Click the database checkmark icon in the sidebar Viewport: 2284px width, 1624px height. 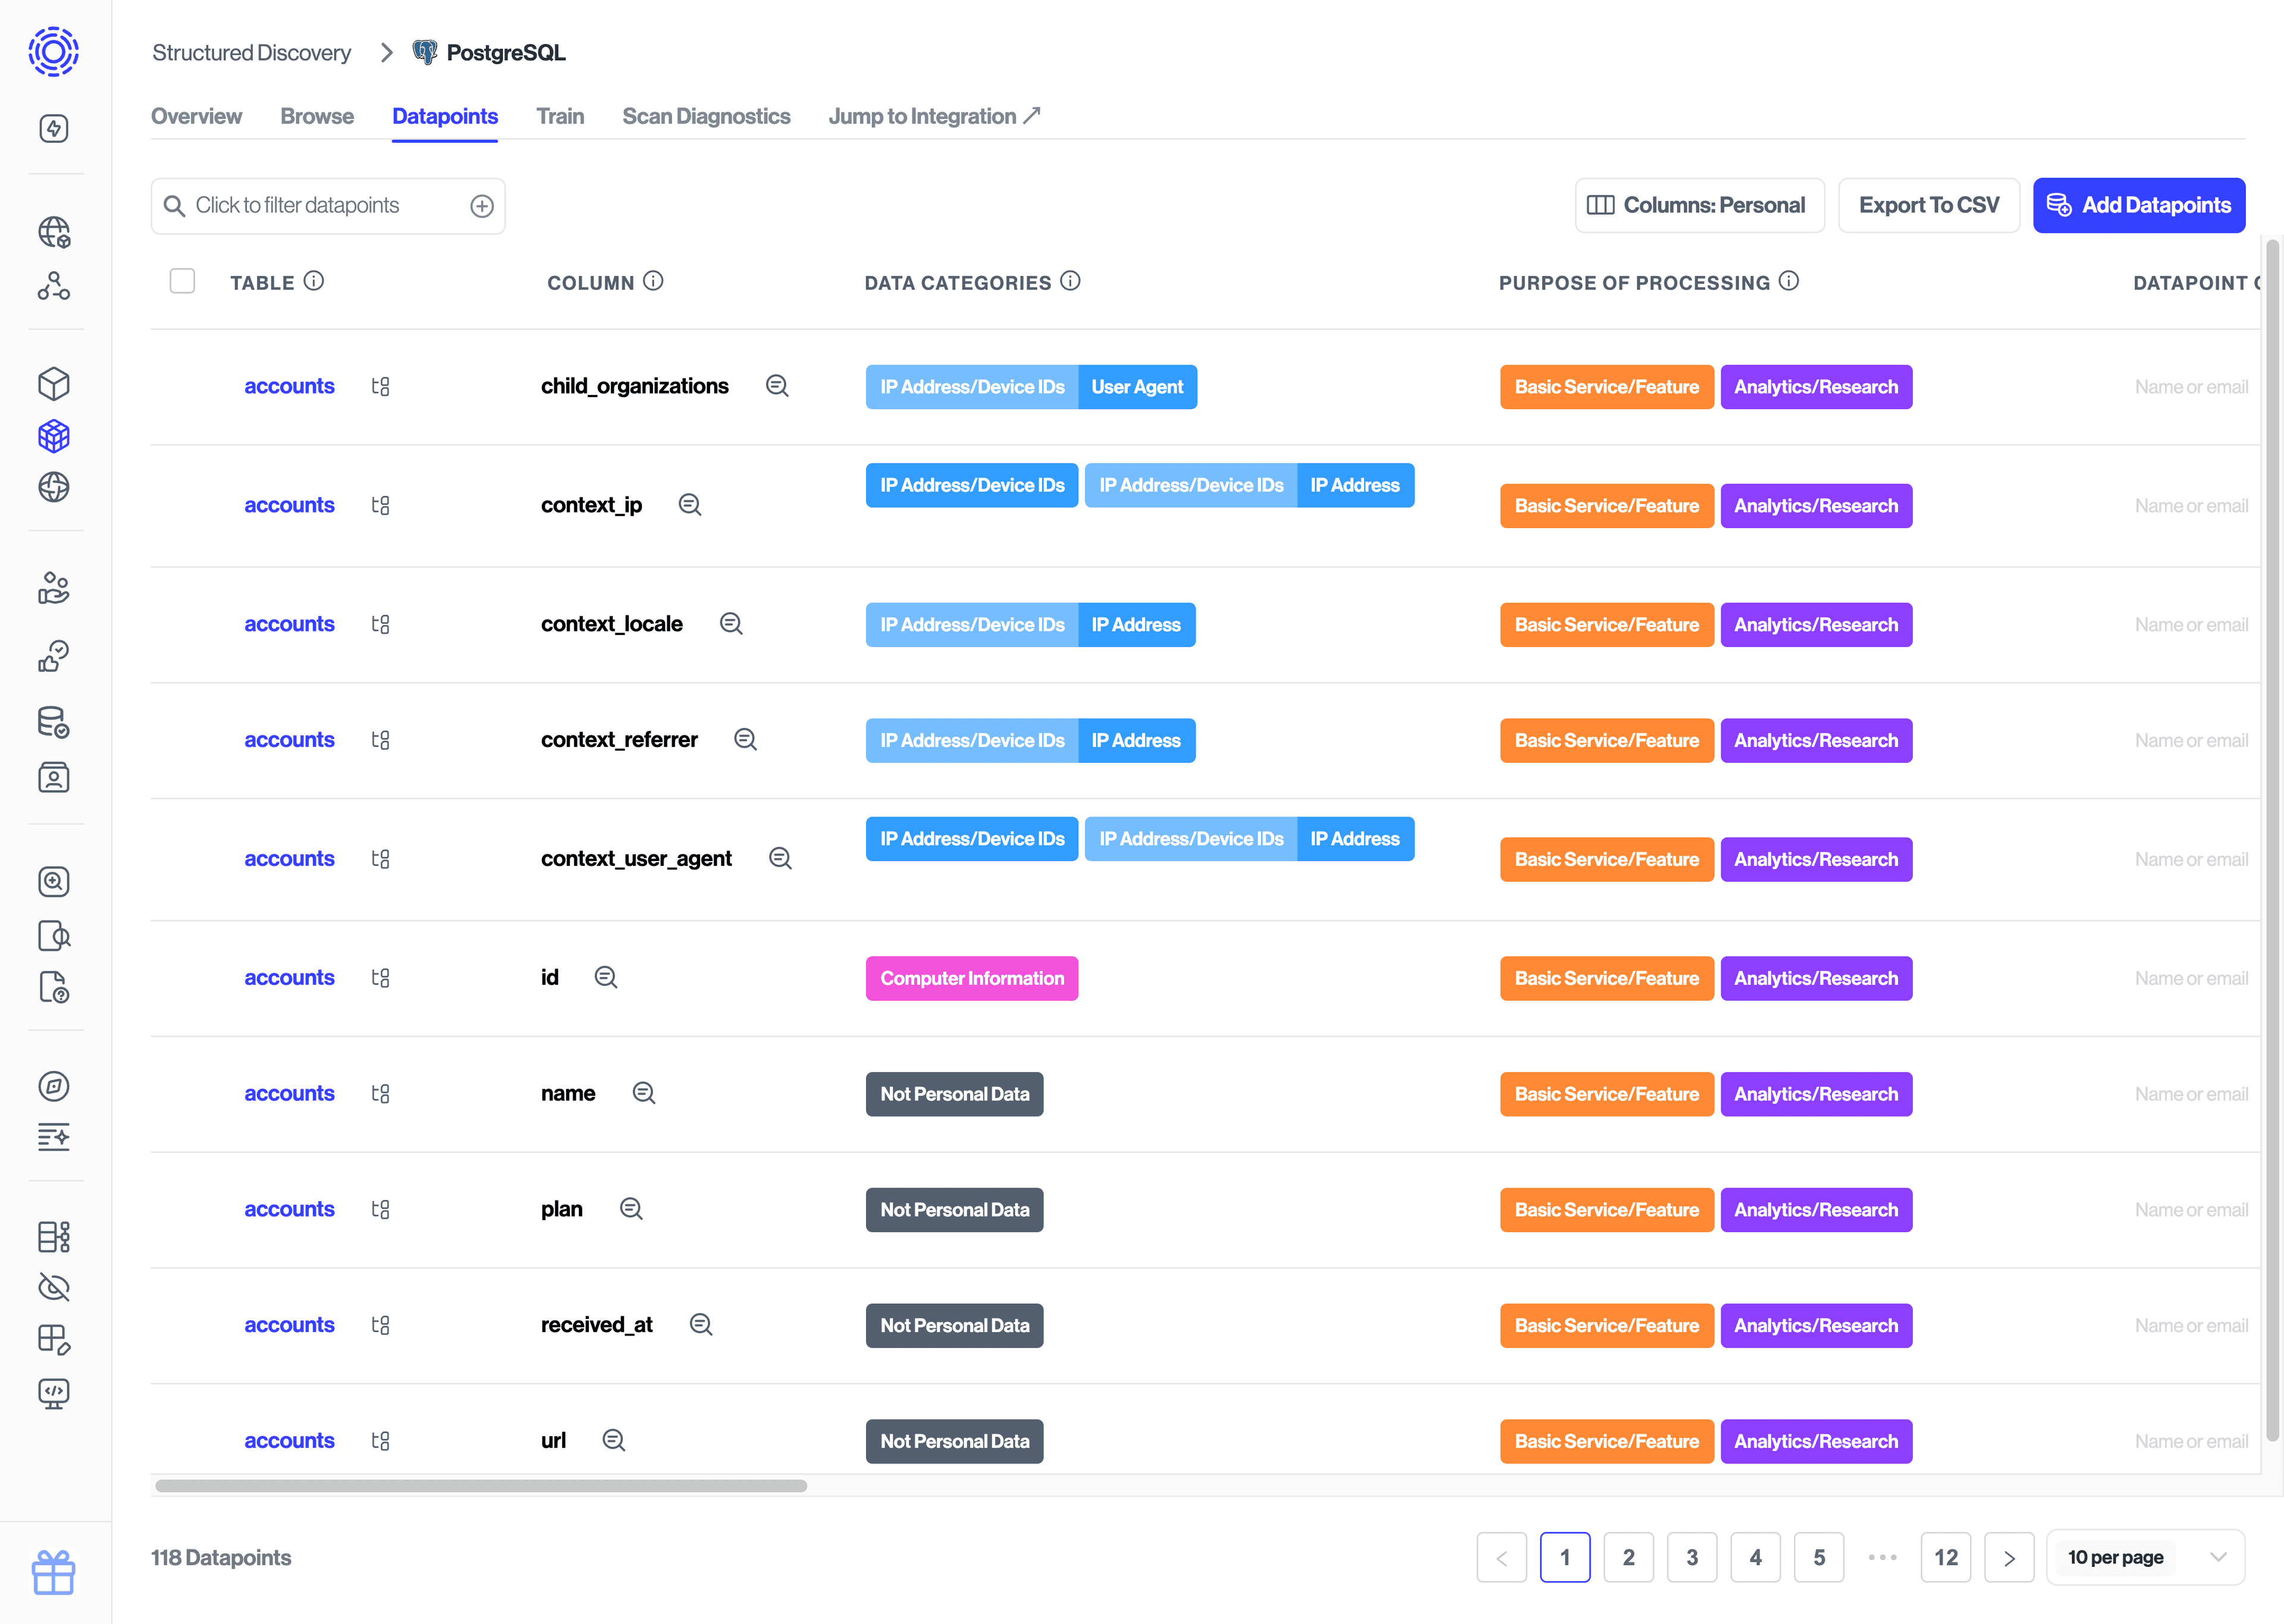(x=54, y=722)
